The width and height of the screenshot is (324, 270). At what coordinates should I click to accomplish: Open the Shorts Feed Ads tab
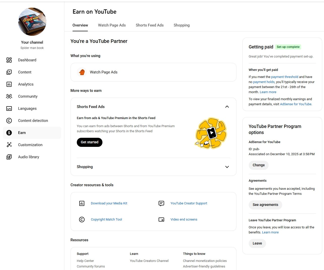click(150, 25)
